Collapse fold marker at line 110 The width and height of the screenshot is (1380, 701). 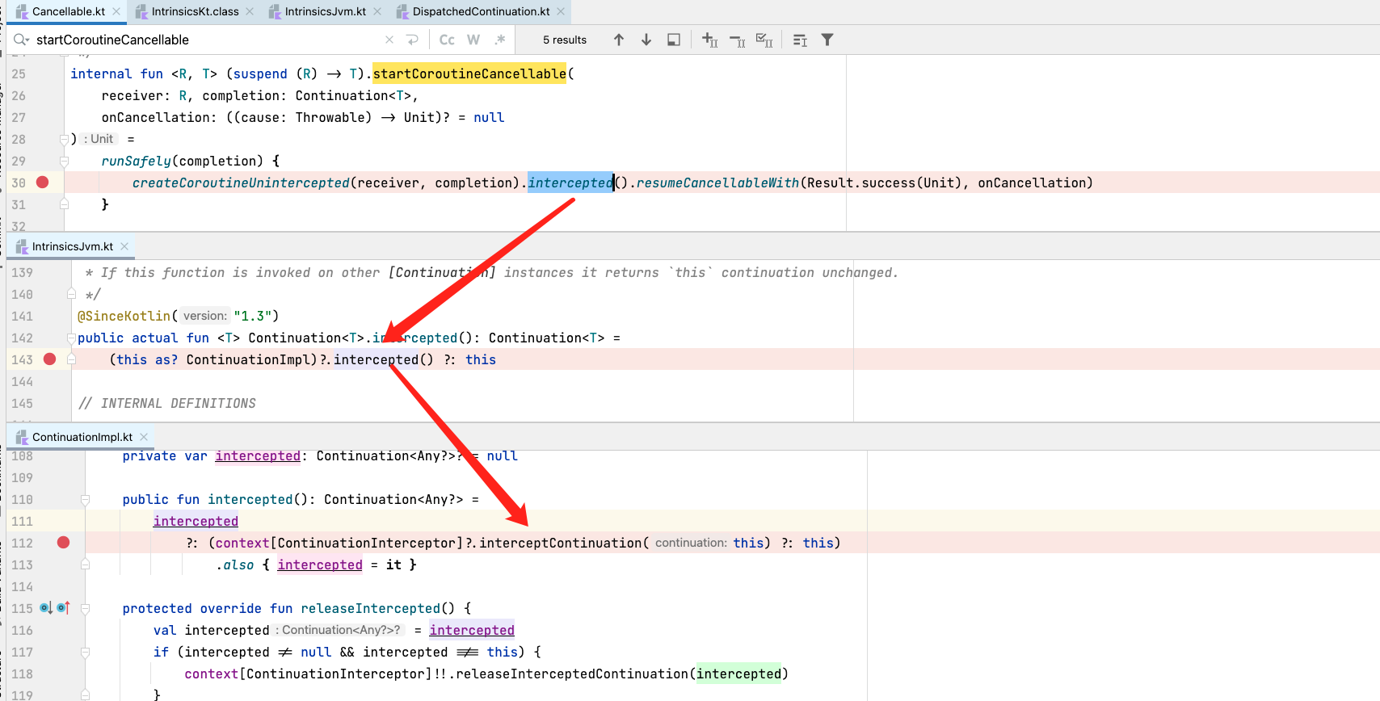(85, 499)
